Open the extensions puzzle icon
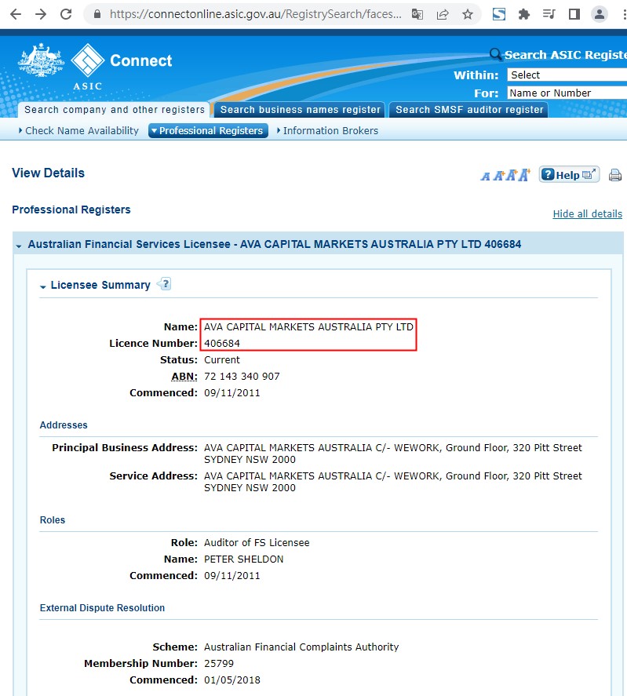The height and width of the screenshot is (696, 627). click(524, 14)
